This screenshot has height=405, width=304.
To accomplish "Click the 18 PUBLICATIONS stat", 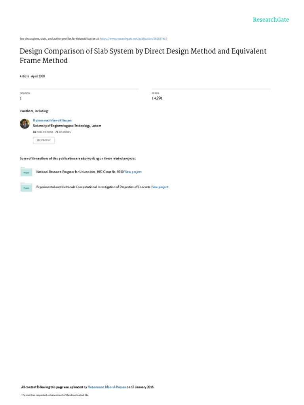I will 43,132.
